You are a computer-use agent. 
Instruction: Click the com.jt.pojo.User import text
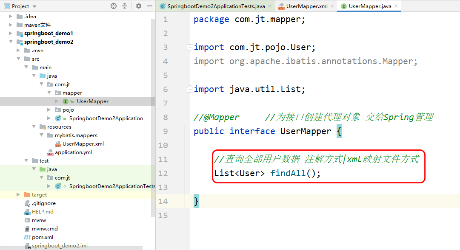(269, 47)
